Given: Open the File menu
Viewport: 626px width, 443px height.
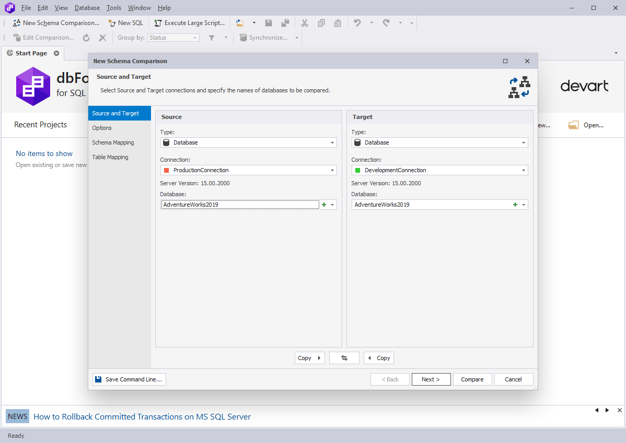Looking at the screenshot, I should click(x=26, y=8).
